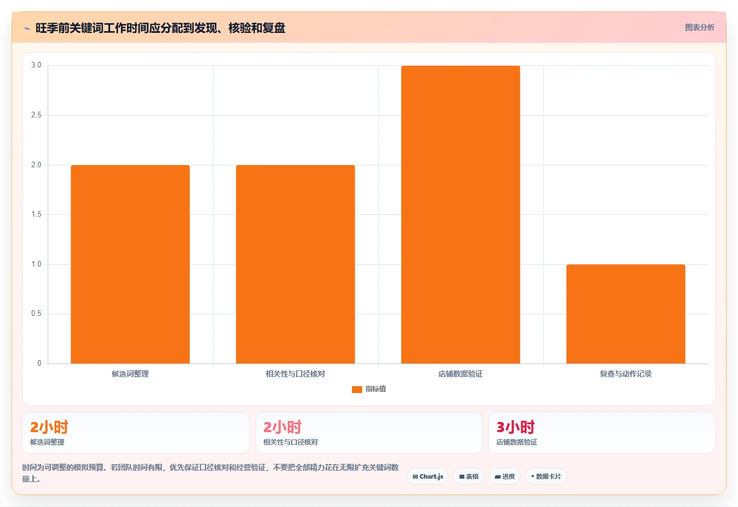Click the y-axis value 2.0

(x=36, y=165)
